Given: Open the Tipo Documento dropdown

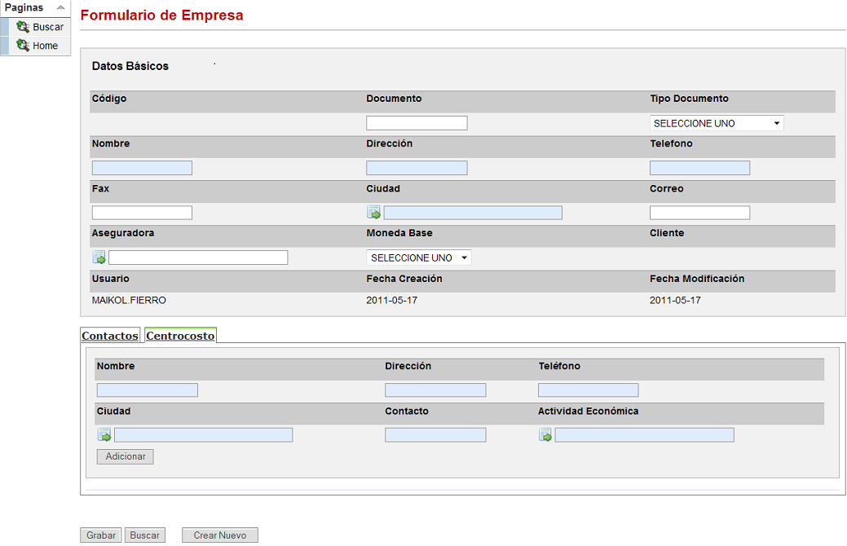Looking at the screenshot, I should [717, 124].
